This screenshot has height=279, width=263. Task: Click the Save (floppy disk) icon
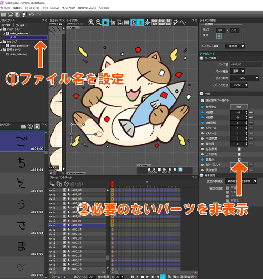pos(17,15)
